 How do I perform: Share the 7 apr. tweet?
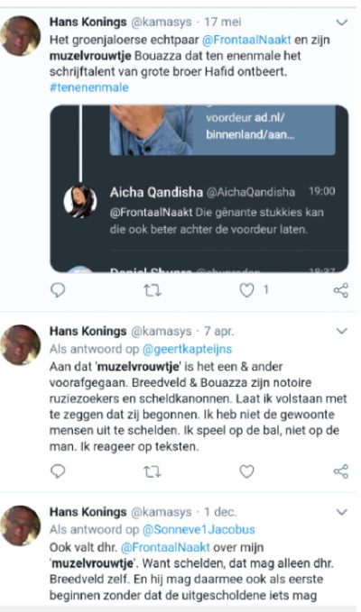340,471
